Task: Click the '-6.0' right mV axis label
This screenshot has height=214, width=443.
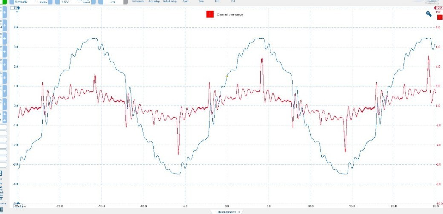Action: (438, 164)
